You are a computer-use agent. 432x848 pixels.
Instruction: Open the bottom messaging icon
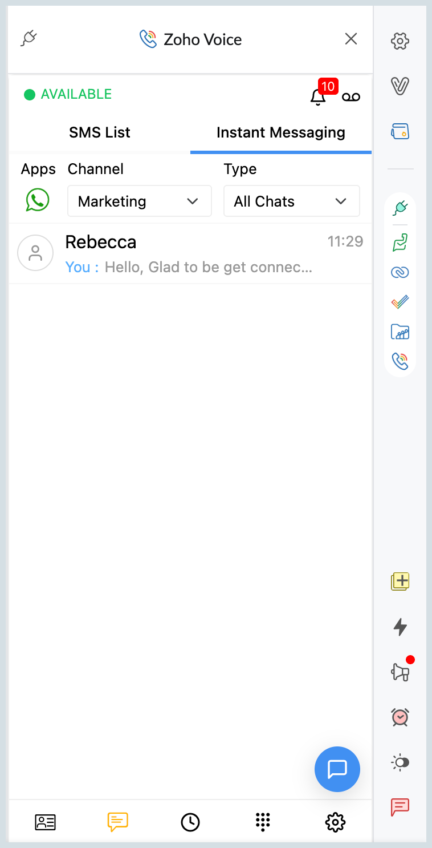[118, 822]
